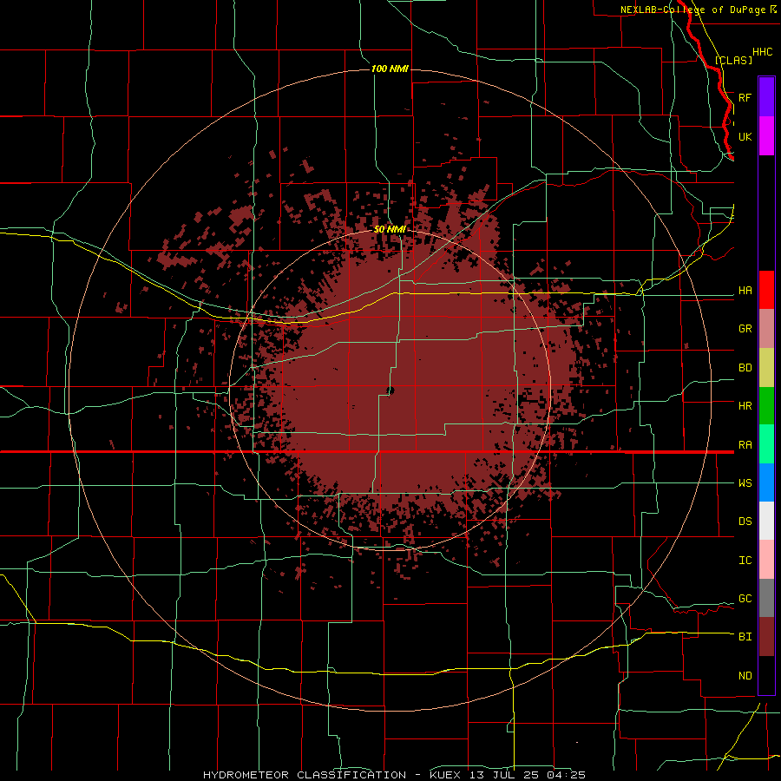Image resolution: width=781 pixels, height=781 pixels.
Task: Select the light pink IC legend swatch
Action: [766, 560]
